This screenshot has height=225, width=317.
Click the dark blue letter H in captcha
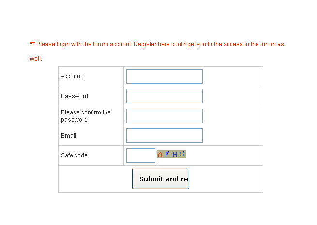point(175,155)
